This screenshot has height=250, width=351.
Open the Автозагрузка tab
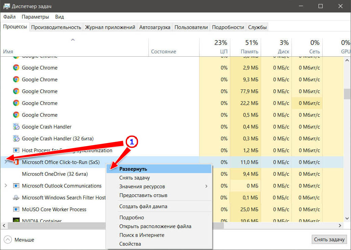pyautogui.click(x=155, y=27)
